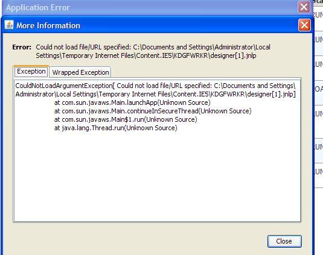Click the bold Error: label

click(22, 47)
